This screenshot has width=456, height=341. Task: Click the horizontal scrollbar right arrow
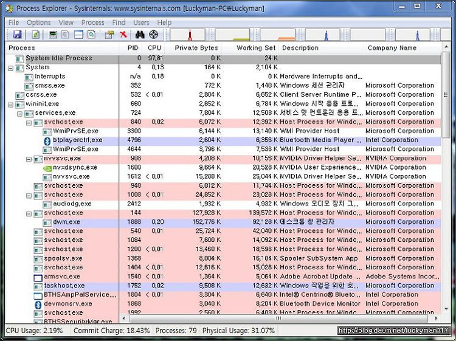click(x=436, y=319)
